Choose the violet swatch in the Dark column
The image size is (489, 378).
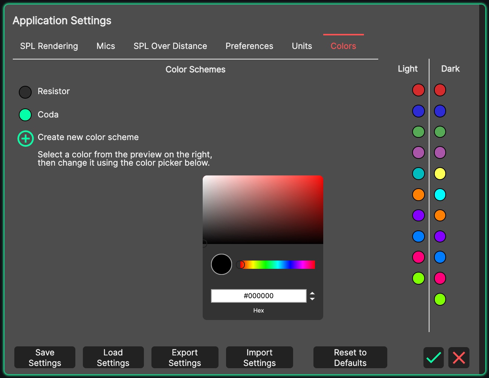tap(440, 236)
